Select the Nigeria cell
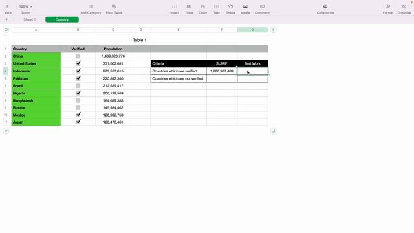Screen dimensions: 414x233 [x=36, y=93]
